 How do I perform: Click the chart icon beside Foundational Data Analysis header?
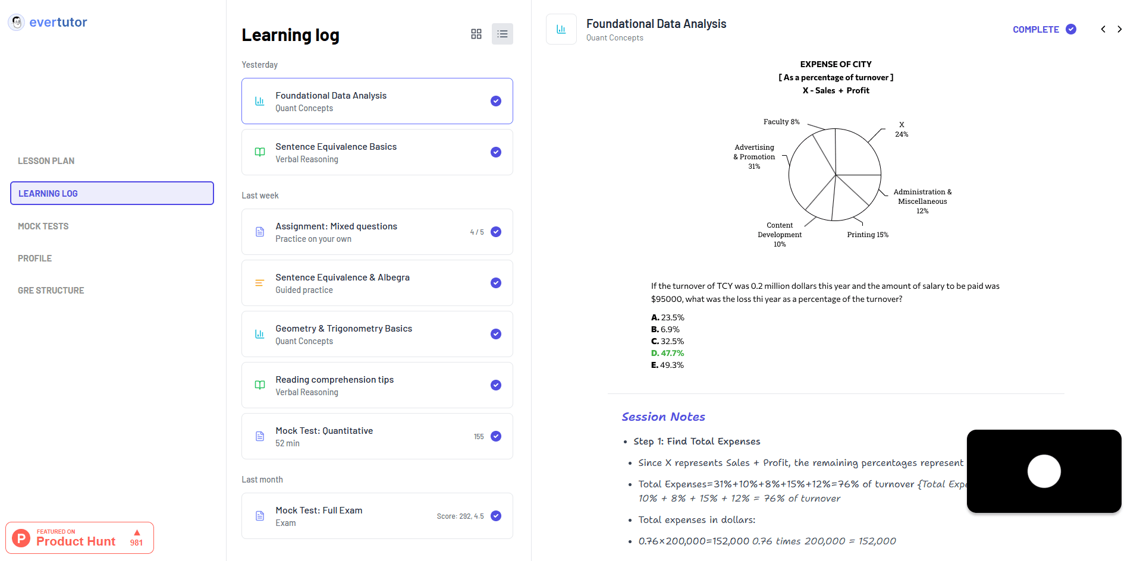(x=561, y=29)
